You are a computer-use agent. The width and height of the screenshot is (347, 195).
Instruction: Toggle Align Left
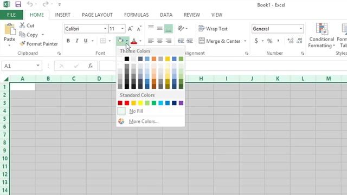tap(151, 41)
